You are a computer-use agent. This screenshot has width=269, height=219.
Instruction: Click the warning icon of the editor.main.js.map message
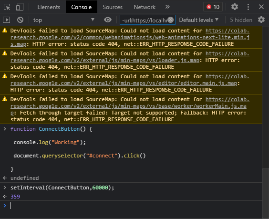pyautogui.click(x=5, y=76)
